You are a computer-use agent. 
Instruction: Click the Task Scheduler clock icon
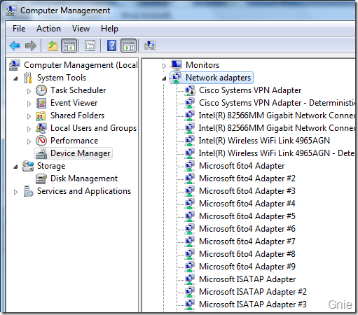coord(41,90)
